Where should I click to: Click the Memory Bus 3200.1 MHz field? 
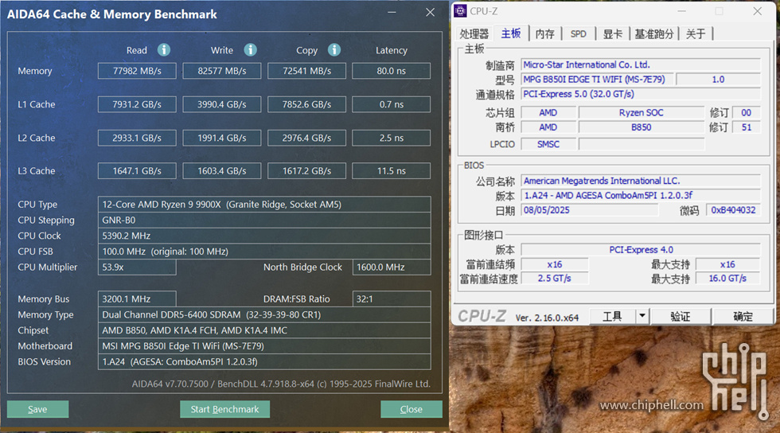pyautogui.click(x=137, y=298)
